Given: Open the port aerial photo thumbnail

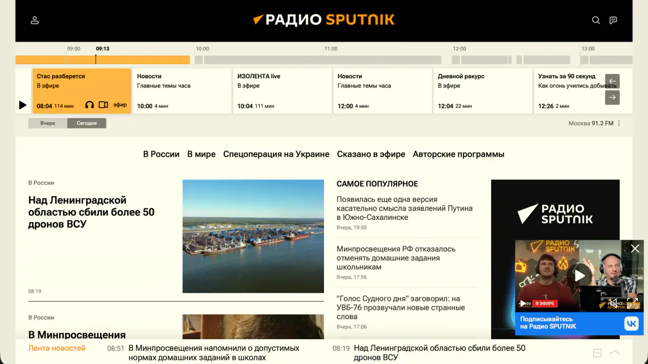Looking at the screenshot, I should point(253,236).
